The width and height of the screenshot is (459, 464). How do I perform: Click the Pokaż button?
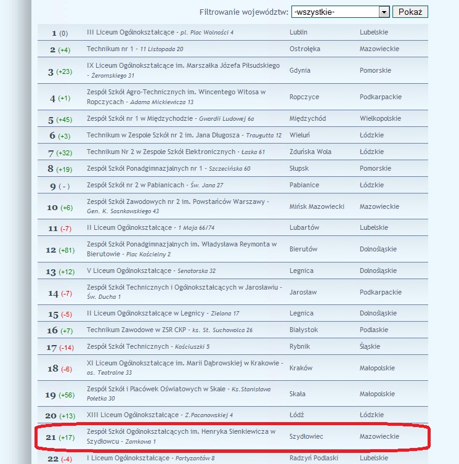pyautogui.click(x=410, y=12)
